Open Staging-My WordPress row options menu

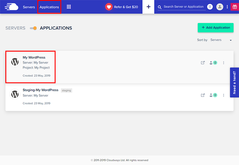[x=223, y=95]
